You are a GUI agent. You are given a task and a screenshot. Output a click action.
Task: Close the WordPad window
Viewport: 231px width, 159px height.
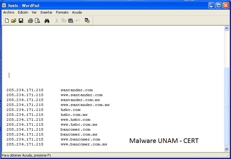coord(226,6)
